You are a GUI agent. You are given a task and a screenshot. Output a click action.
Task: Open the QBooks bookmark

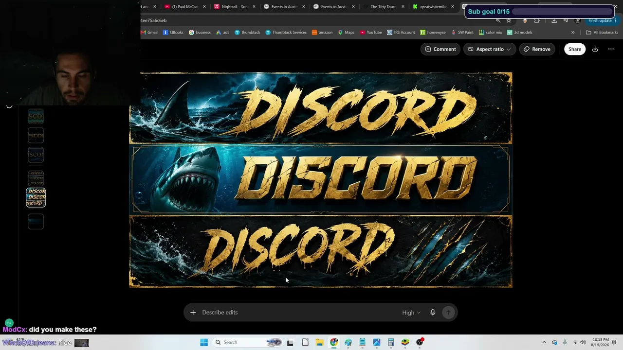pos(173,33)
